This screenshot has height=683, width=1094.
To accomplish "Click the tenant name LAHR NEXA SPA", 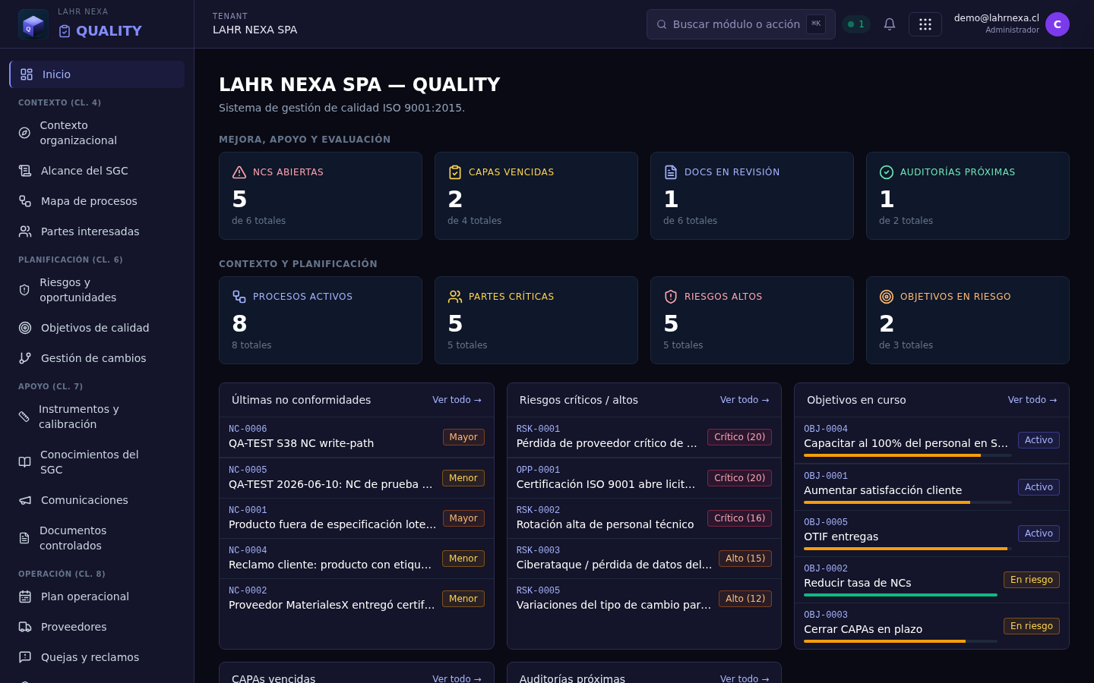I will [255, 30].
